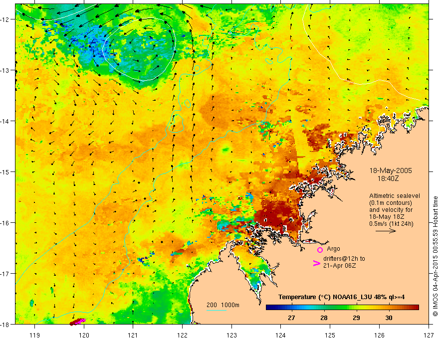The image size is (439, 339).
Task: Click longitude axis label 126
Action: (379, 335)
